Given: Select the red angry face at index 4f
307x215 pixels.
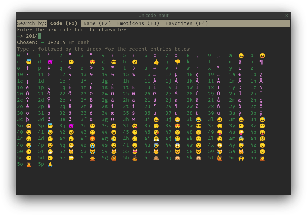Looking at the screenshot, I should pyautogui.click(x=92, y=139).
